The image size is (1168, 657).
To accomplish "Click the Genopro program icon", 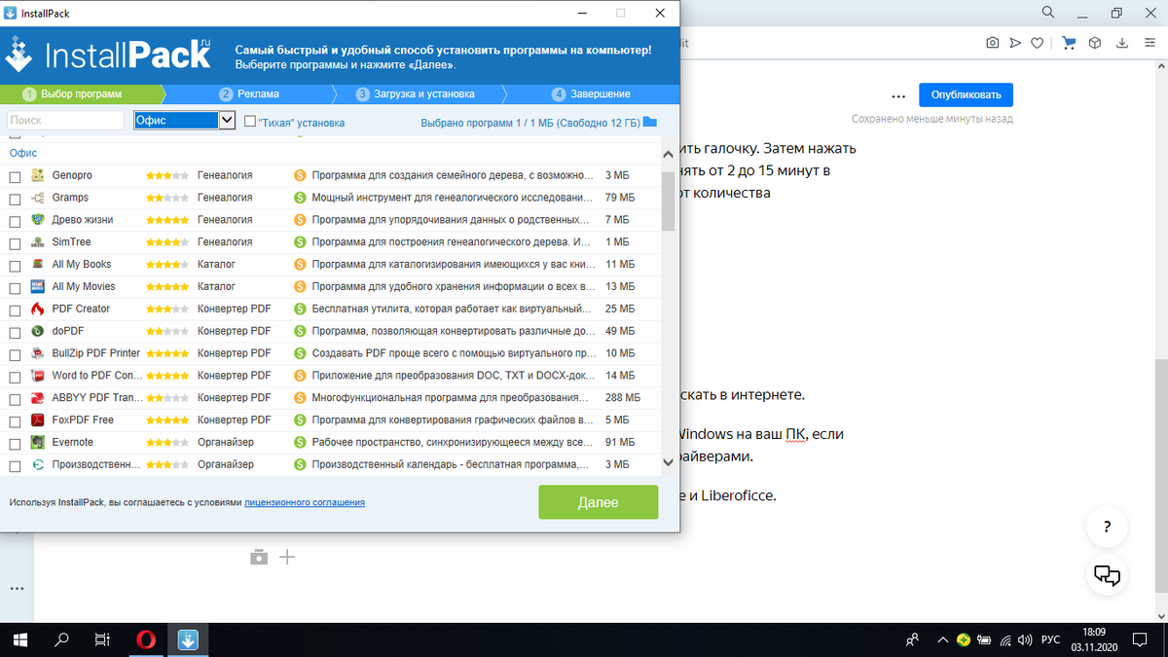I will coord(38,175).
